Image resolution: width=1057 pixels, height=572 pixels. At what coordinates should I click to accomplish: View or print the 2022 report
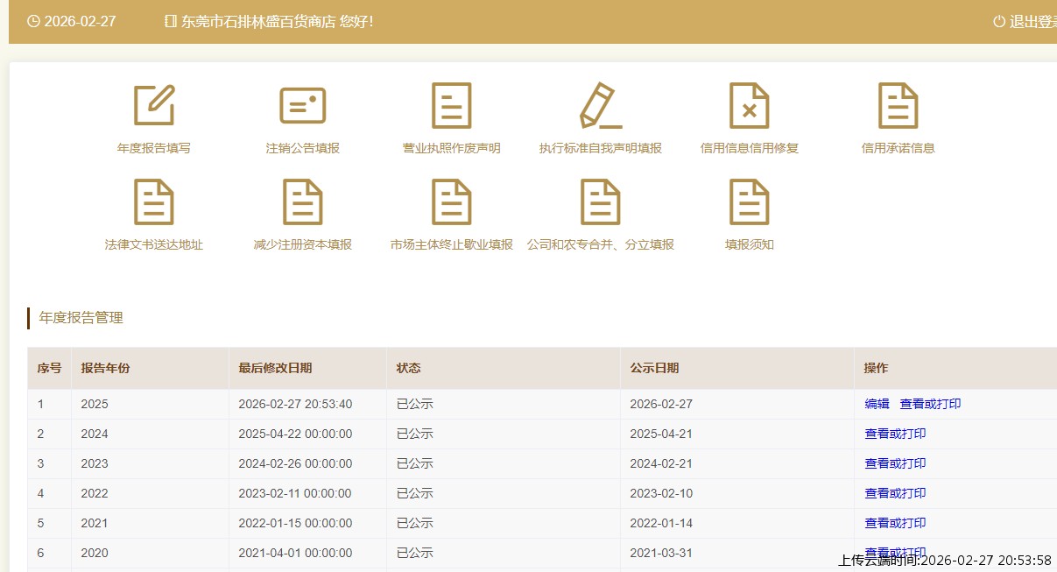click(x=895, y=493)
